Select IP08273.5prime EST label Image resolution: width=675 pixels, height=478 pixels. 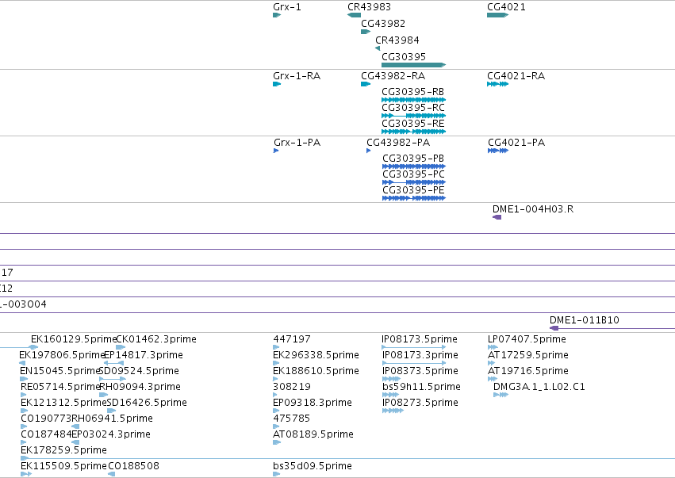click(420, 403)
